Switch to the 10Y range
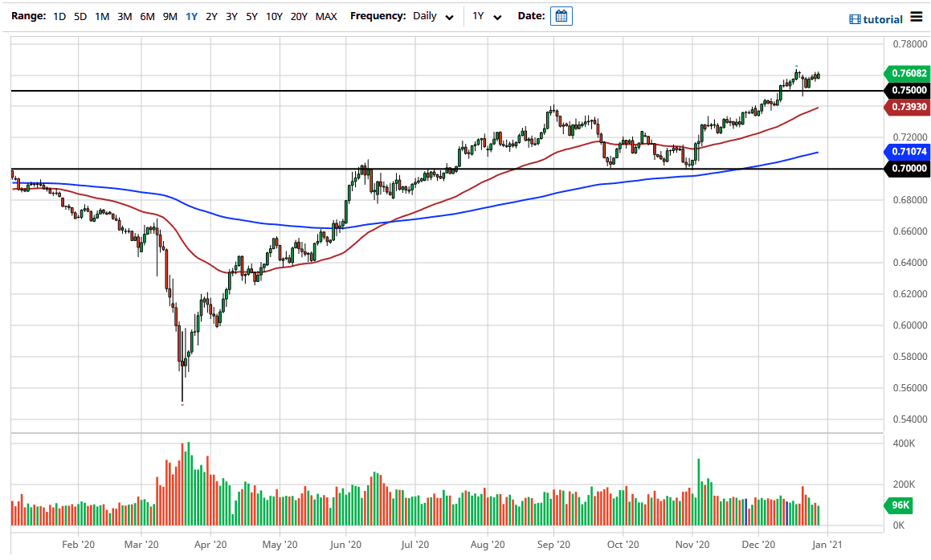The height and width of the screenshot is (560, 931). pos(273,15)
